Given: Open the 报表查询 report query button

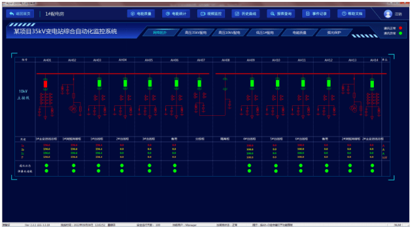Looking at the screenshot, I should pyautogui.click(x=281, y=14).
